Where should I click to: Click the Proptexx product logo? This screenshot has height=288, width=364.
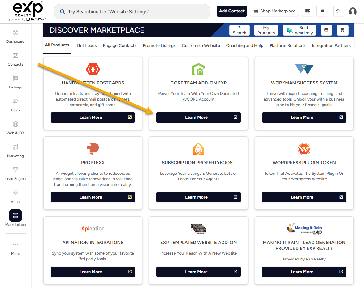pyautogui.click(x=93, y=149)
